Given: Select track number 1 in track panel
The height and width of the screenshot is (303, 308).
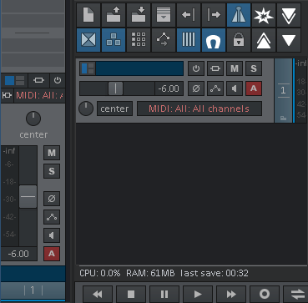Looking at the screenshot, I should click(283, 90).
